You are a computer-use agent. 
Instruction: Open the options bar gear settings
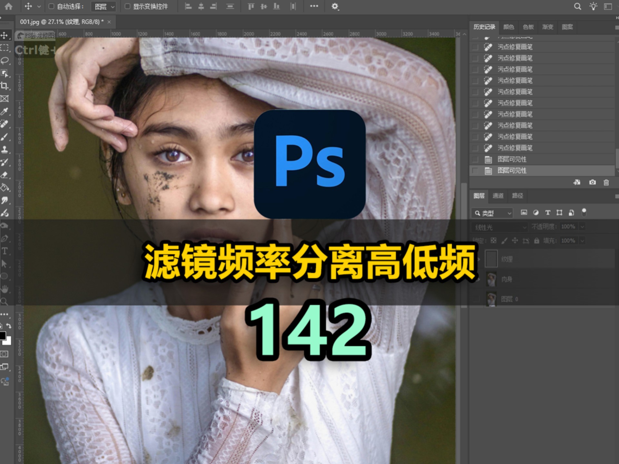click(335, 6)
